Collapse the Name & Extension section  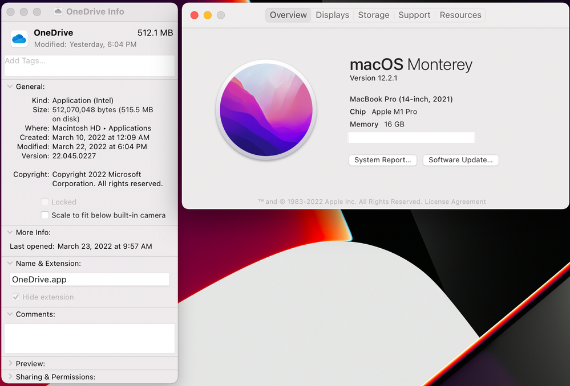(x=10, y=264)
